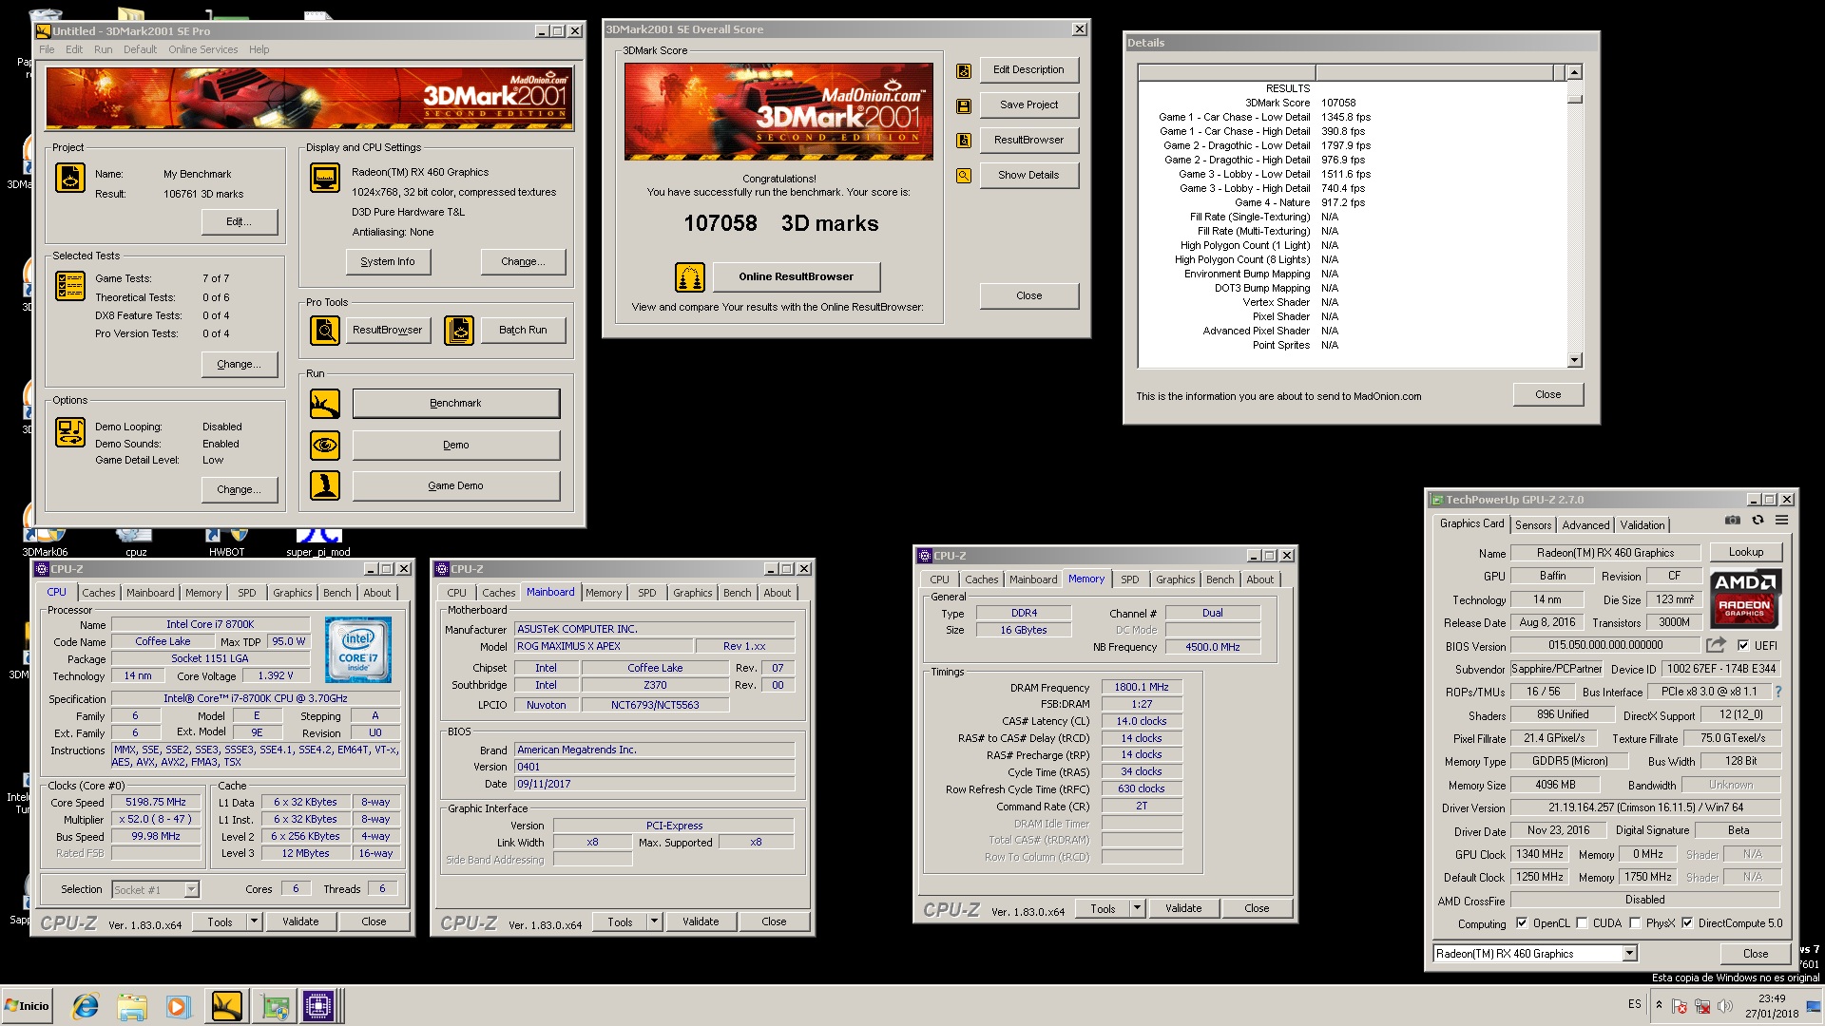Click the floppy disk icon beside Save Project
The width and height of the screenshot is (1825, 1026).
pos(964,105)
